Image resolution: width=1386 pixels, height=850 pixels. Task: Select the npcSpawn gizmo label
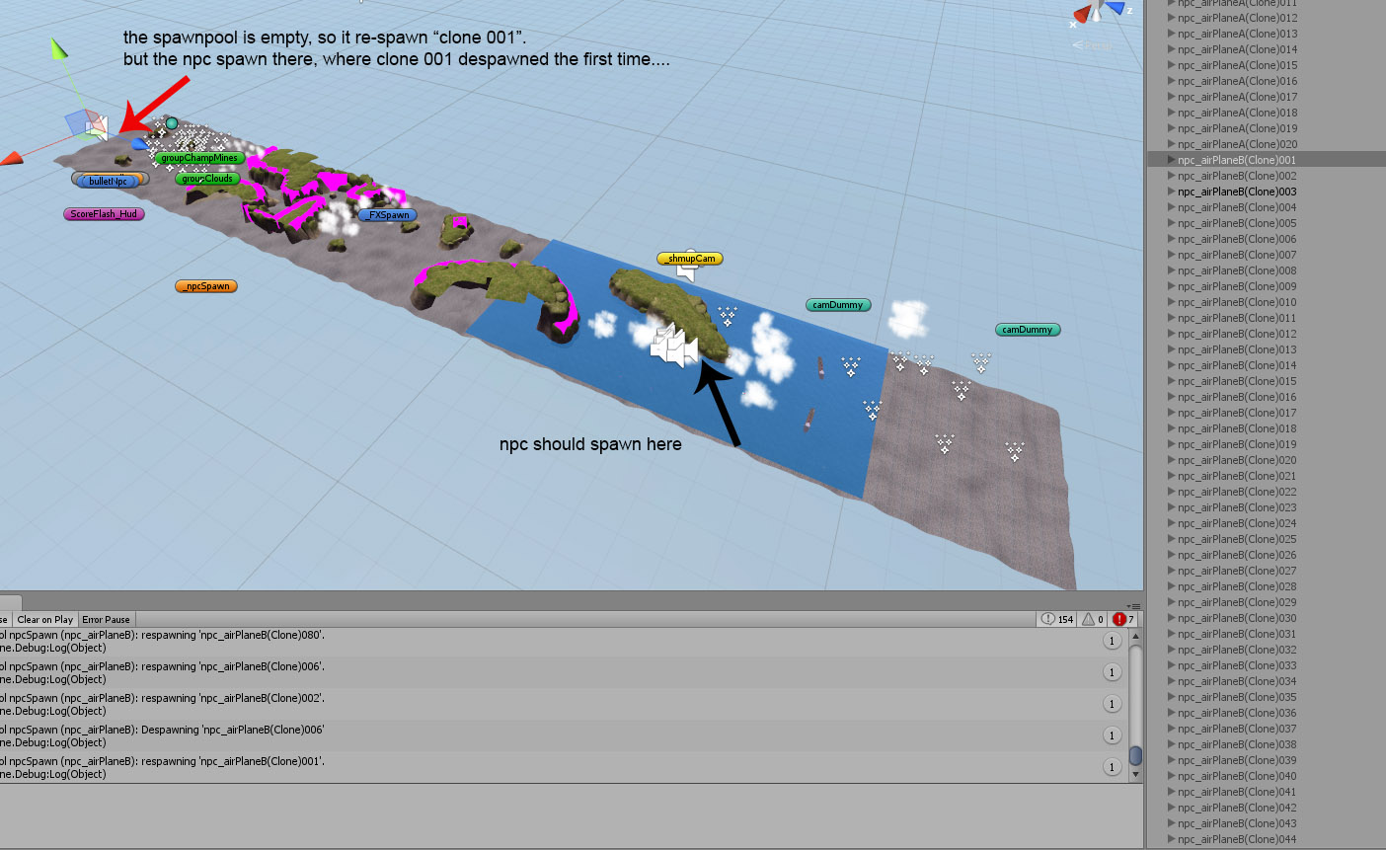pyautogui.click(x=205, y=285)
